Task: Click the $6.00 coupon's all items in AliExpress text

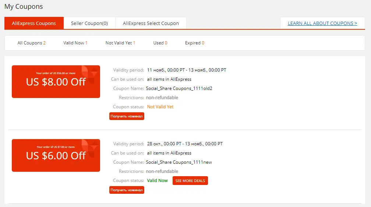Action: [x=169, y=153]
